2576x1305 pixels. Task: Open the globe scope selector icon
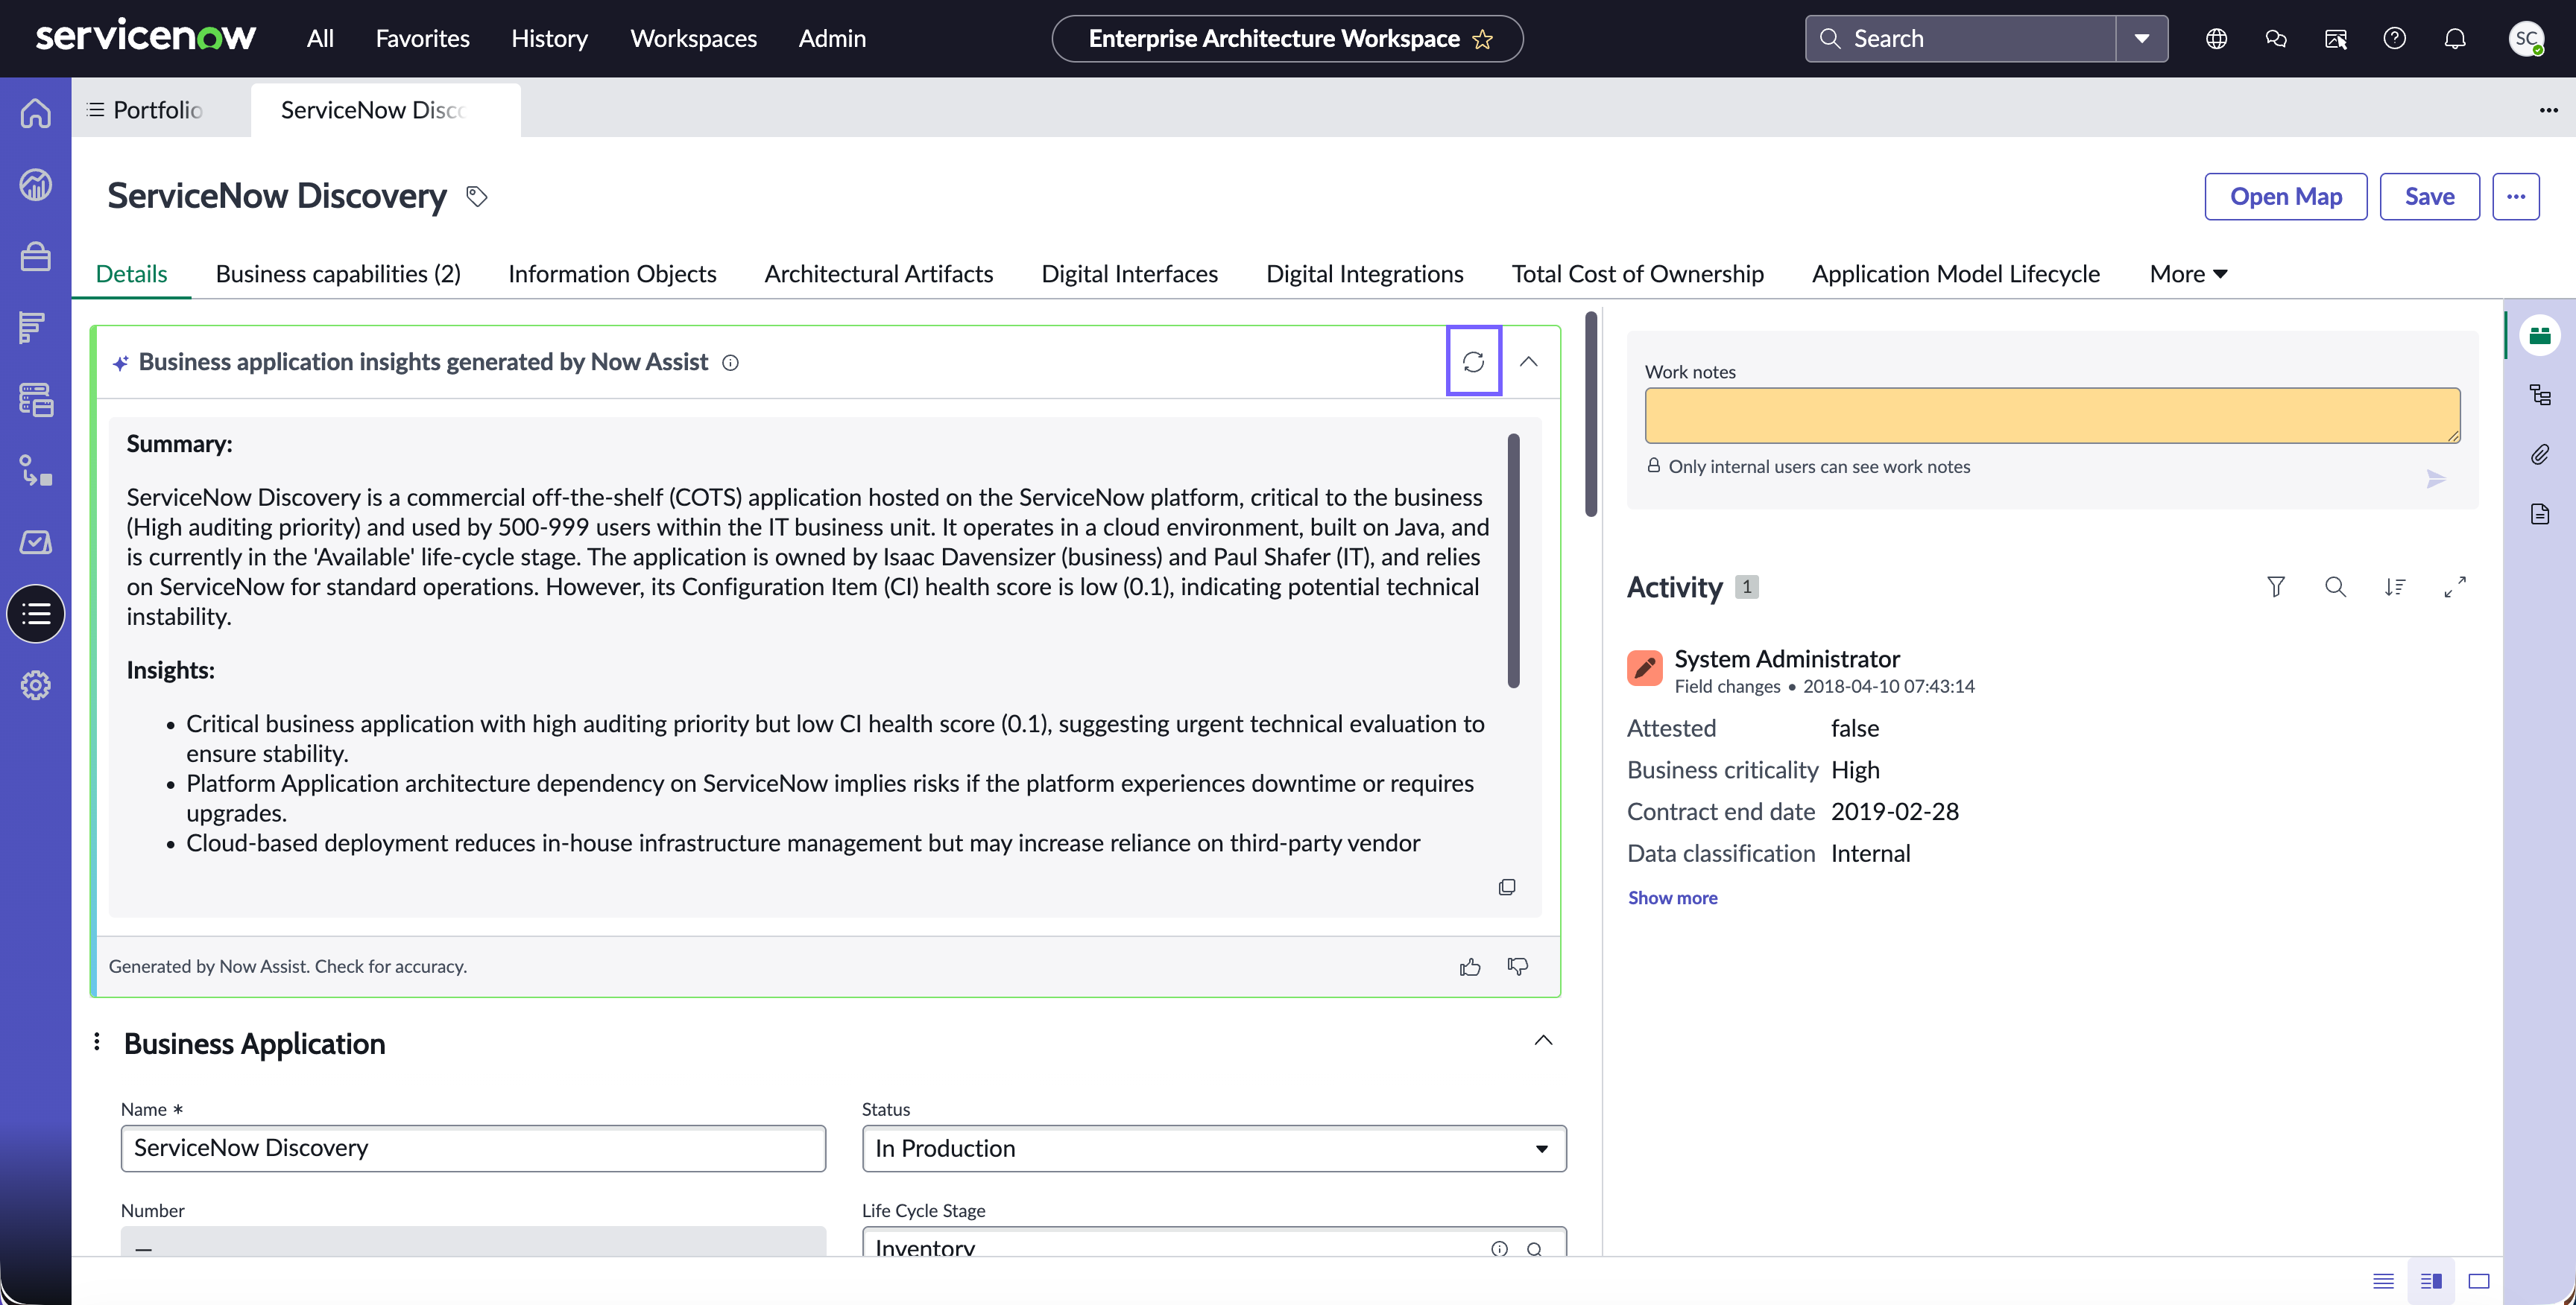click(x=2217, y=39)
